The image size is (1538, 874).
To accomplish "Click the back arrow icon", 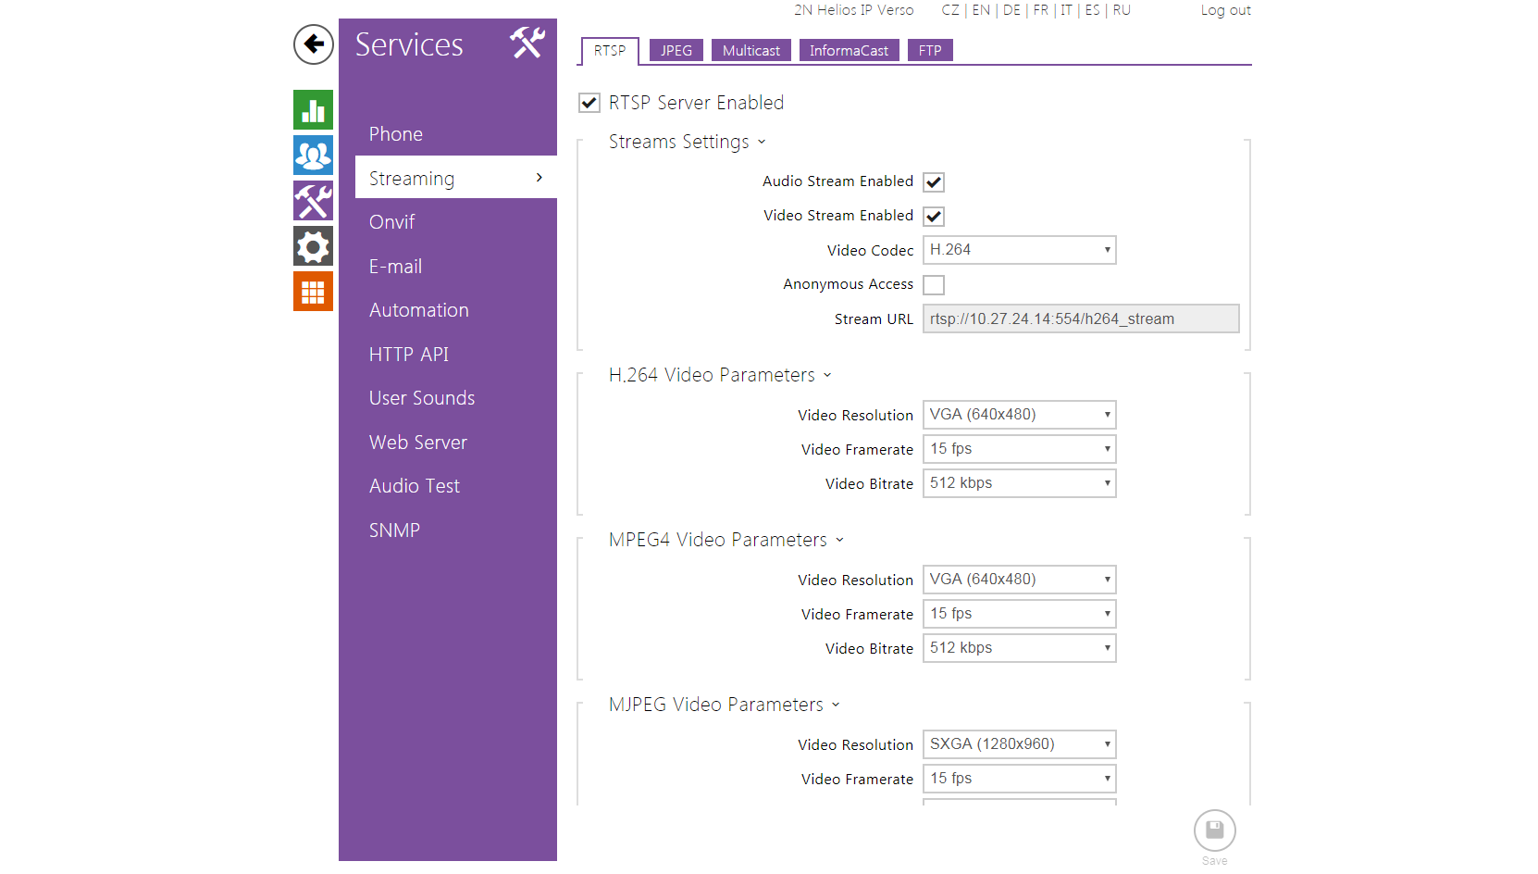I will point(313,44).
